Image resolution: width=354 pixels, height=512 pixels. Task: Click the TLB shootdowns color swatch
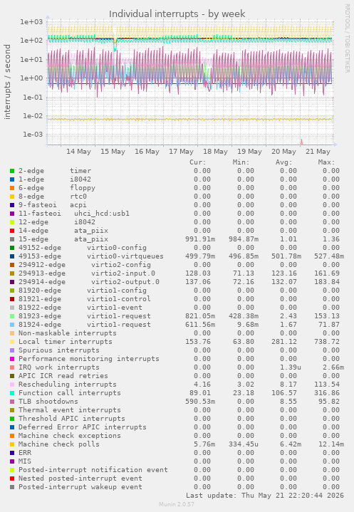tap(12, 402)
